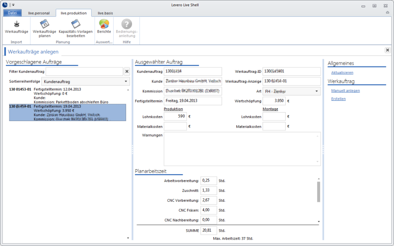Viewport: 394px width, 246px height.
Task: Click the Produktion heading
Action: pyautogui.click(x=173, y=109)
